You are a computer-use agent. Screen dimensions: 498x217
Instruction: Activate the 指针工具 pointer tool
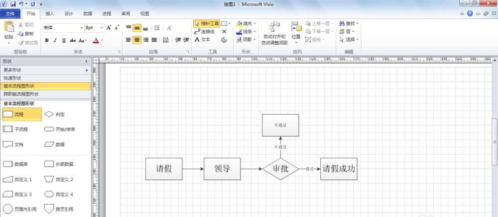207,23
